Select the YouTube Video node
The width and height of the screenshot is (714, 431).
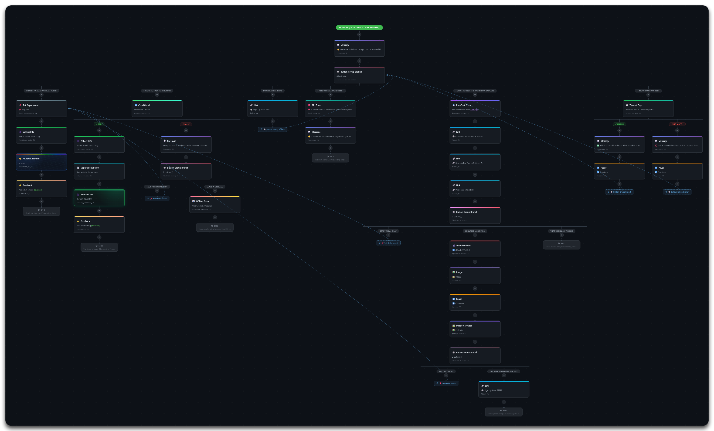pyautogui.click(x=475, y=249)
